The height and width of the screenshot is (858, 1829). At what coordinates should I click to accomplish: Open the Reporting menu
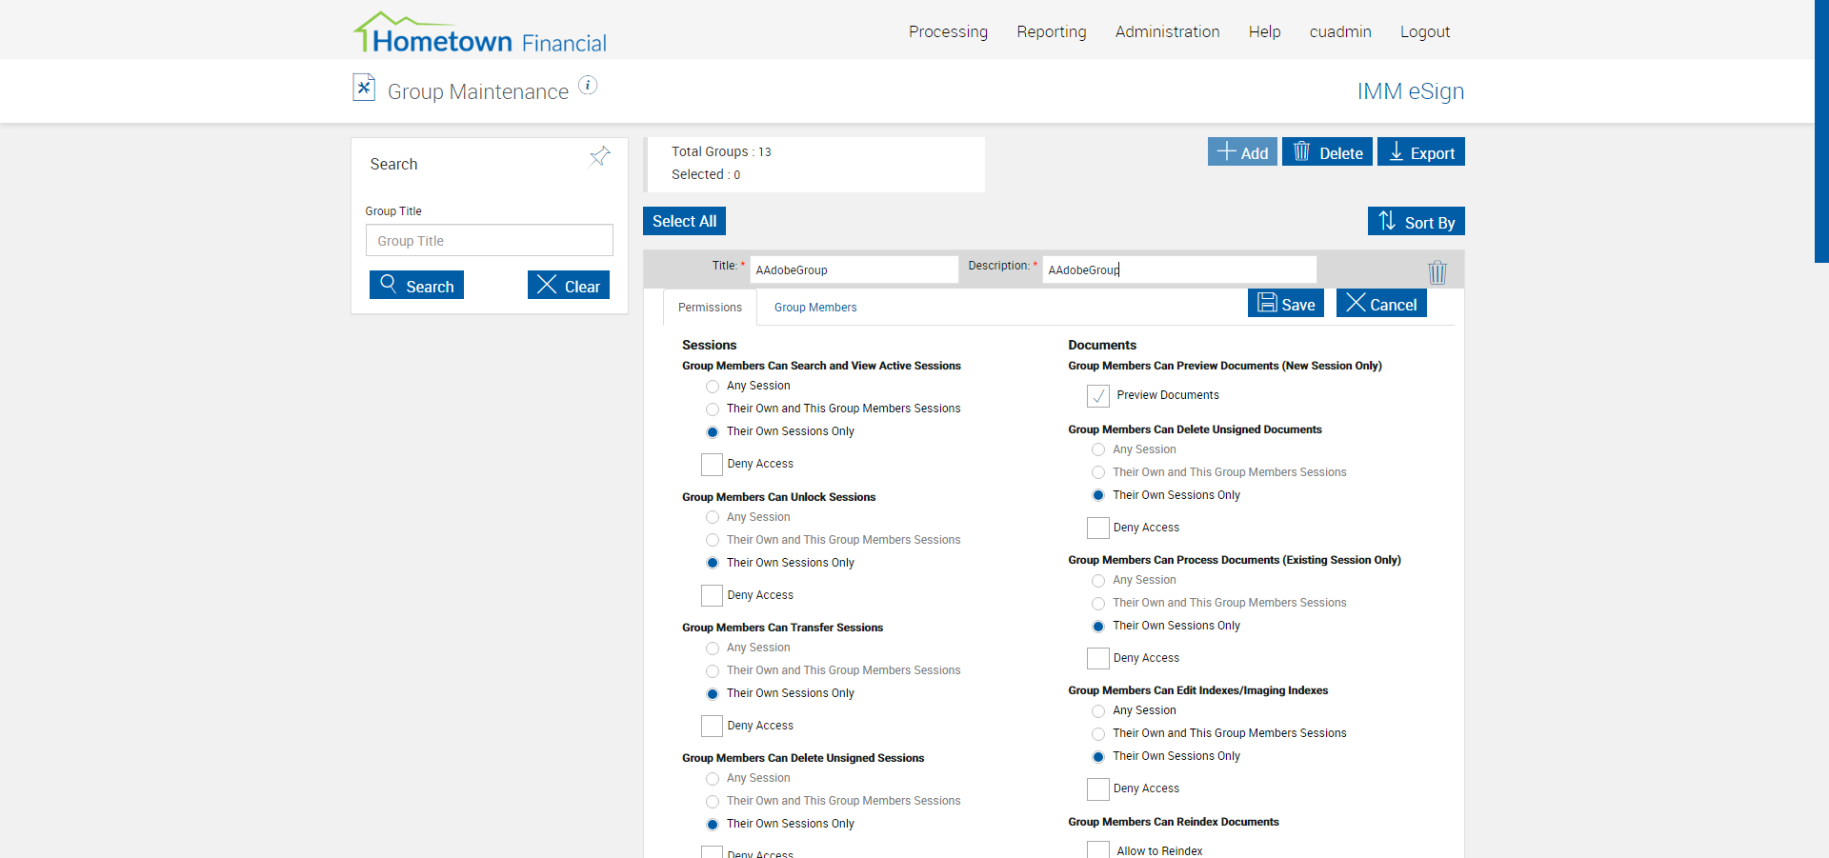[x=1051, y=31]
